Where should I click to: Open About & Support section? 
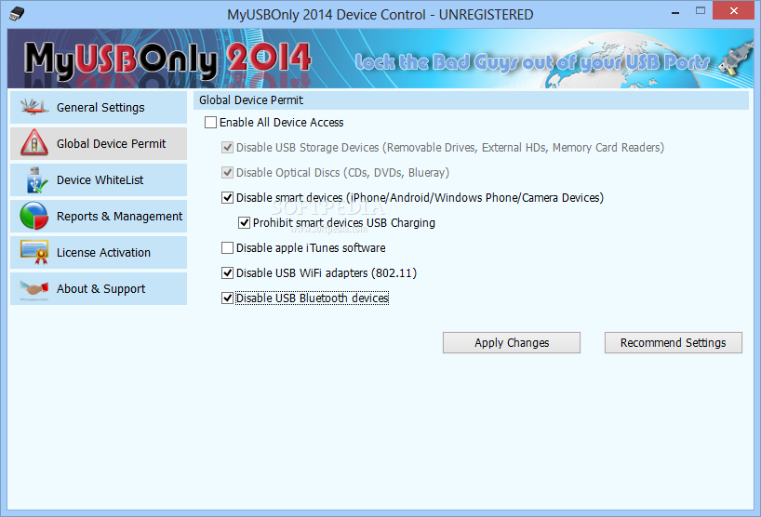(99, 288)
